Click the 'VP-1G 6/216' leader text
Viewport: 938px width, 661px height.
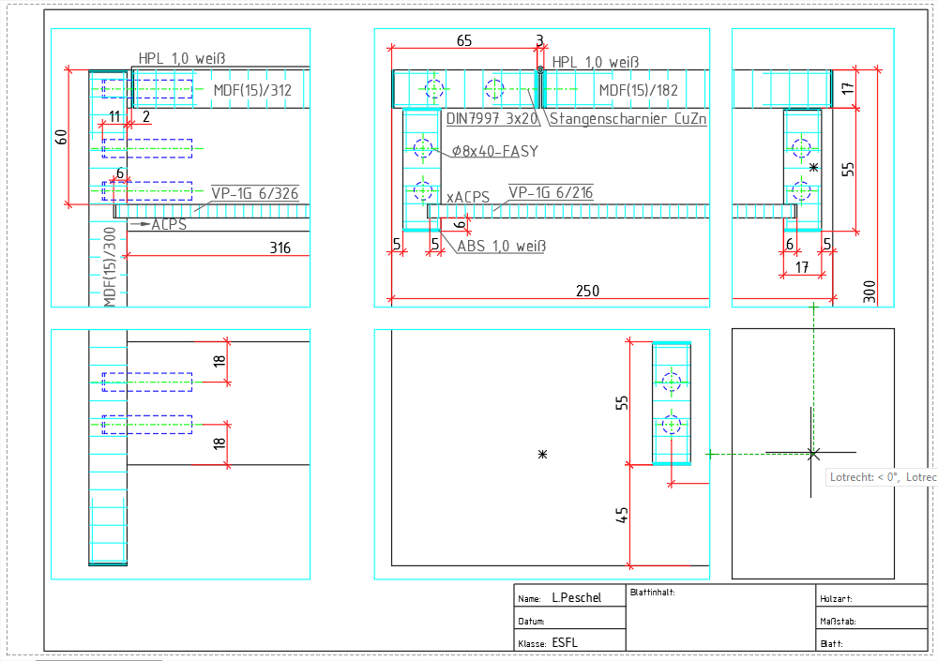[x=551, y=193]
